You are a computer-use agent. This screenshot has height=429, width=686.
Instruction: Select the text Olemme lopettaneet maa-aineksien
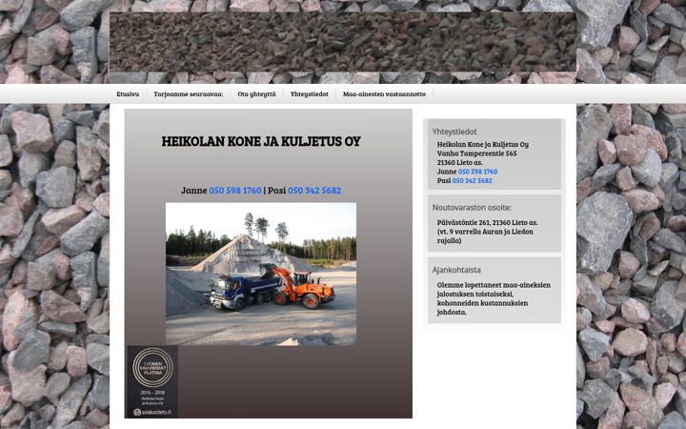pyautogui.click(x=494, y=285)
